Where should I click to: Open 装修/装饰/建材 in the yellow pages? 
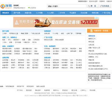click(27, 54)
